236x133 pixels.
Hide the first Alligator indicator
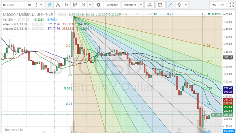click(x=34, y=24)
